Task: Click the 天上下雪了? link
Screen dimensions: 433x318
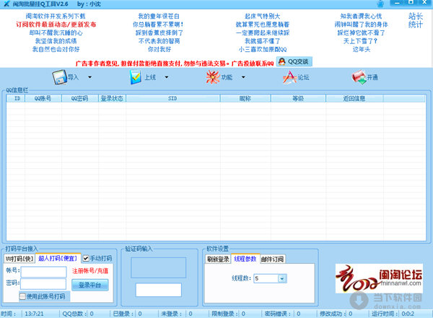Action: 360,41
